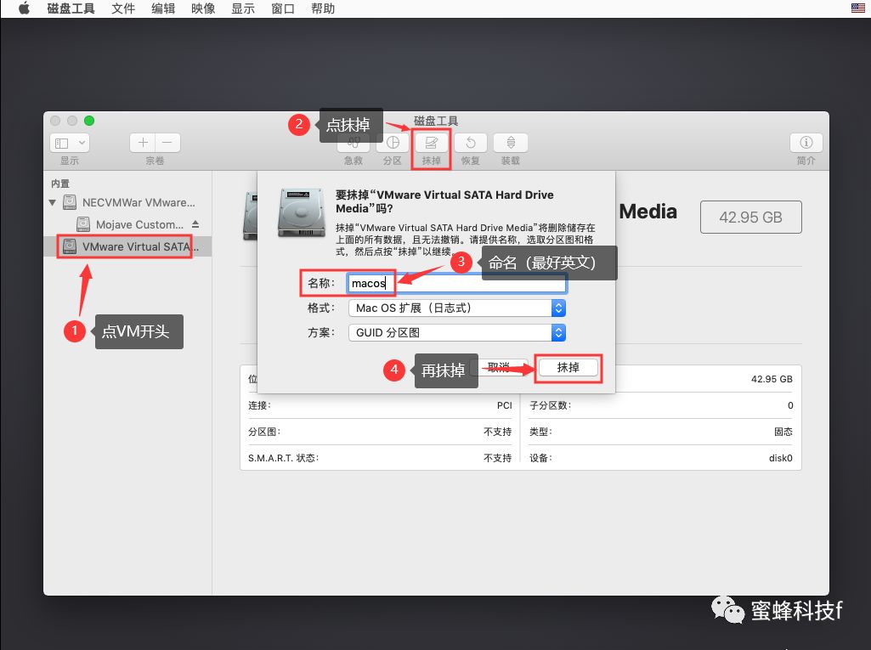Collapse the NECVMWar VMware disk tree
This screenshot has width=871, height=650.
(x=52, y=203)
